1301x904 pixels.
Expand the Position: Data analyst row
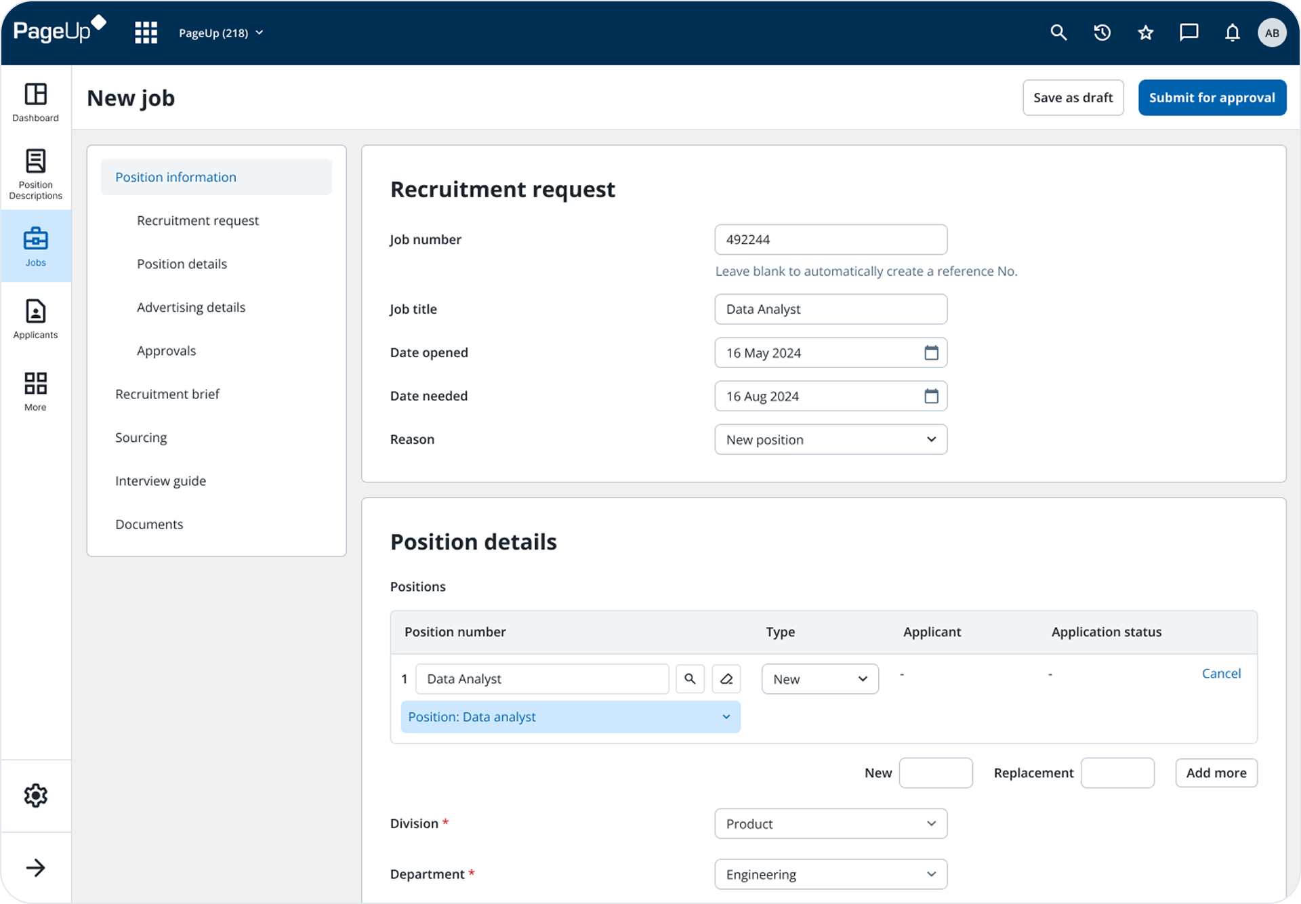(726, 716)
